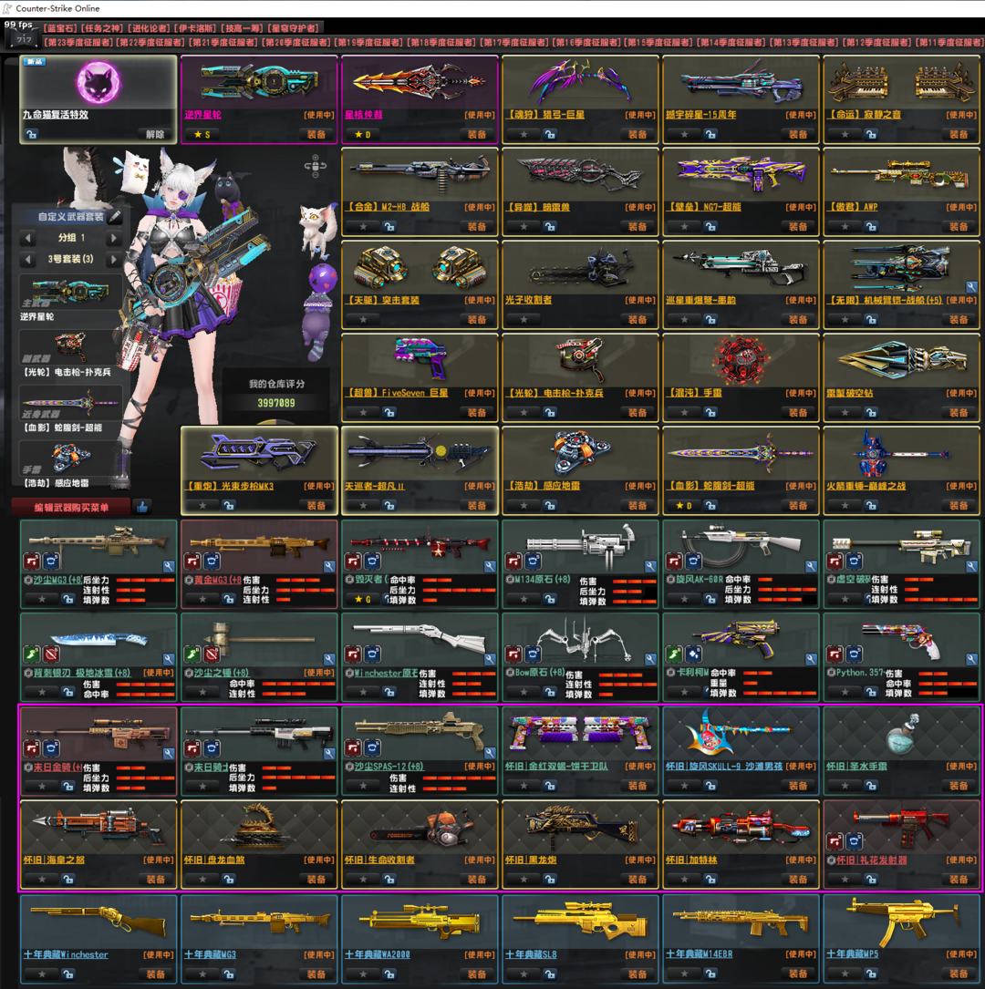Image resolution: width=985 pixels, height=989 pixels.
Task: Go to next 分组 with right arrow
Action: point(113,239)
